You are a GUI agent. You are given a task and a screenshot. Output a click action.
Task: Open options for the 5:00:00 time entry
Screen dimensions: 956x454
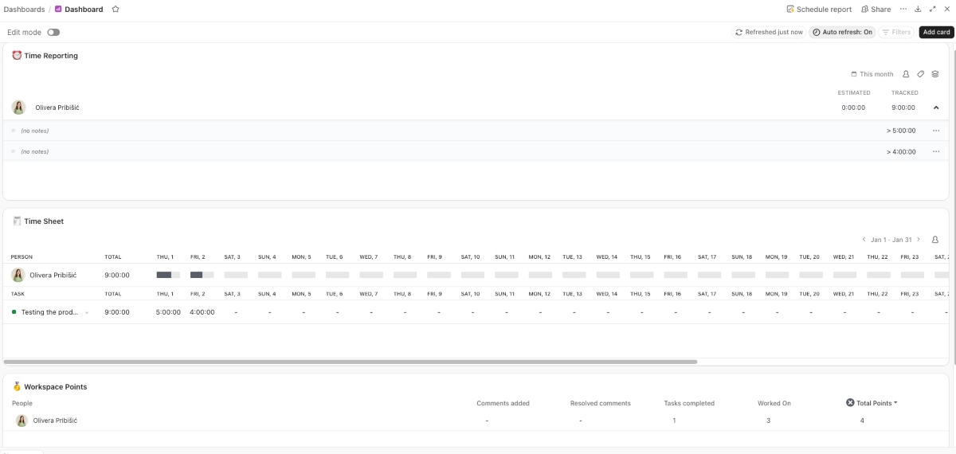tap(936, 131)
